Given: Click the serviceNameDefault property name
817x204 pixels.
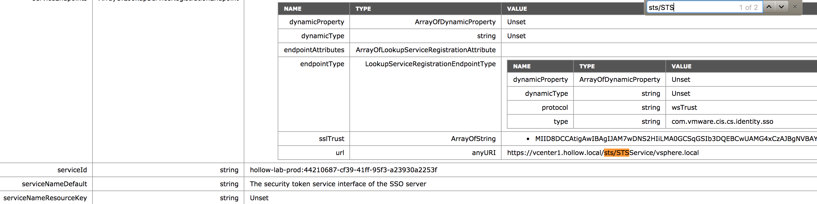Looking at the screenshot, I should pyautogui.click(x=54, y=184).
